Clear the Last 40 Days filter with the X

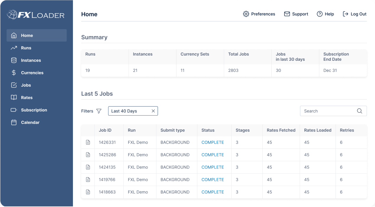(153, 111)
